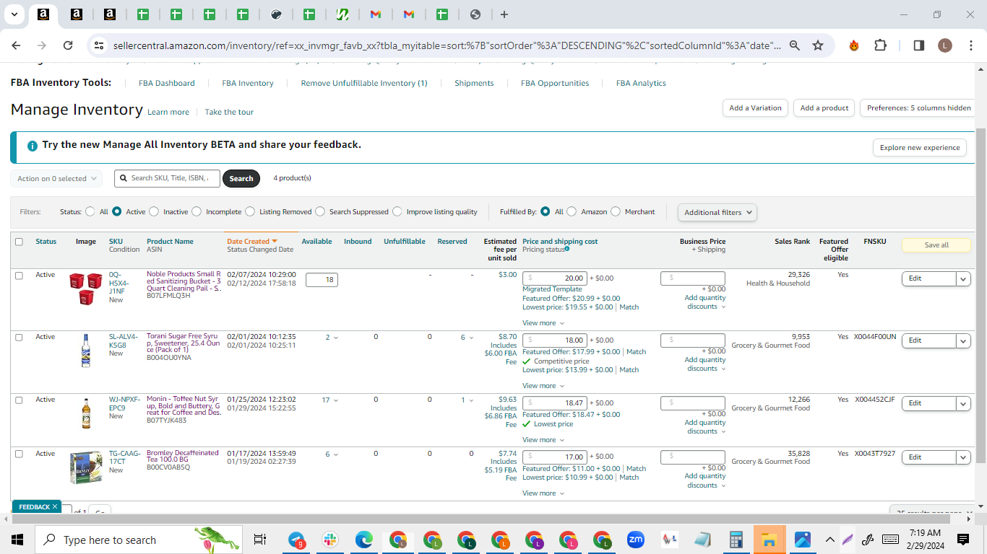This screenshot has height=554, width=987.
Task: Open the Chrome profile avatar L
Action: tap(945, 45)
